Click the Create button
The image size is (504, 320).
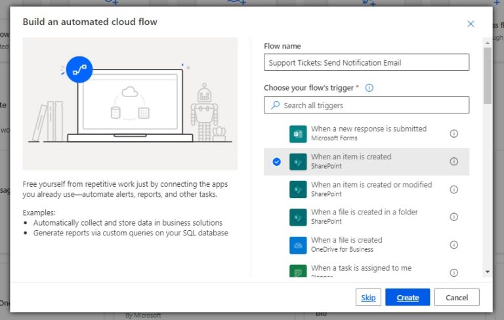[408, 298]
